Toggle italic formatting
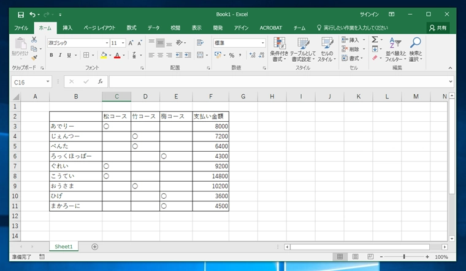466x271 pixels. (60, 55)
